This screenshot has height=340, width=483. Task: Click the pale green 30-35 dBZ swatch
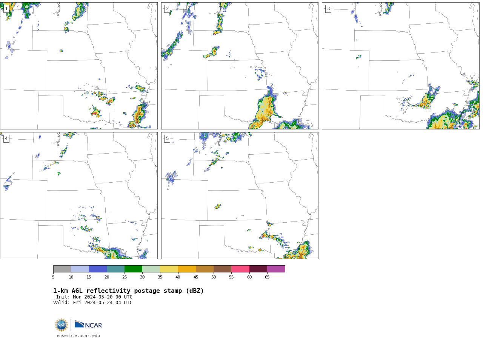pyautogui.click(x=151, y=269)
